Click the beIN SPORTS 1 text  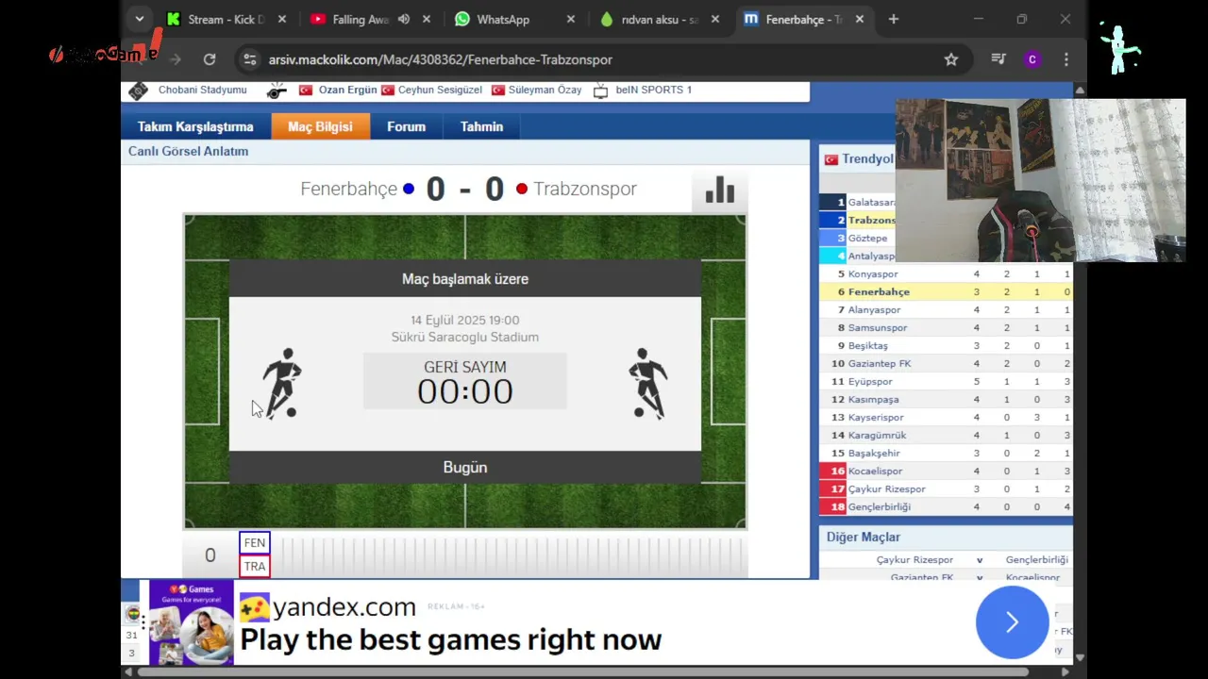(653, 90)
